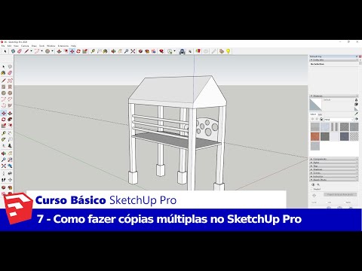
Task: Open the Line tool dropdown arrow
Action: point(31,51)
